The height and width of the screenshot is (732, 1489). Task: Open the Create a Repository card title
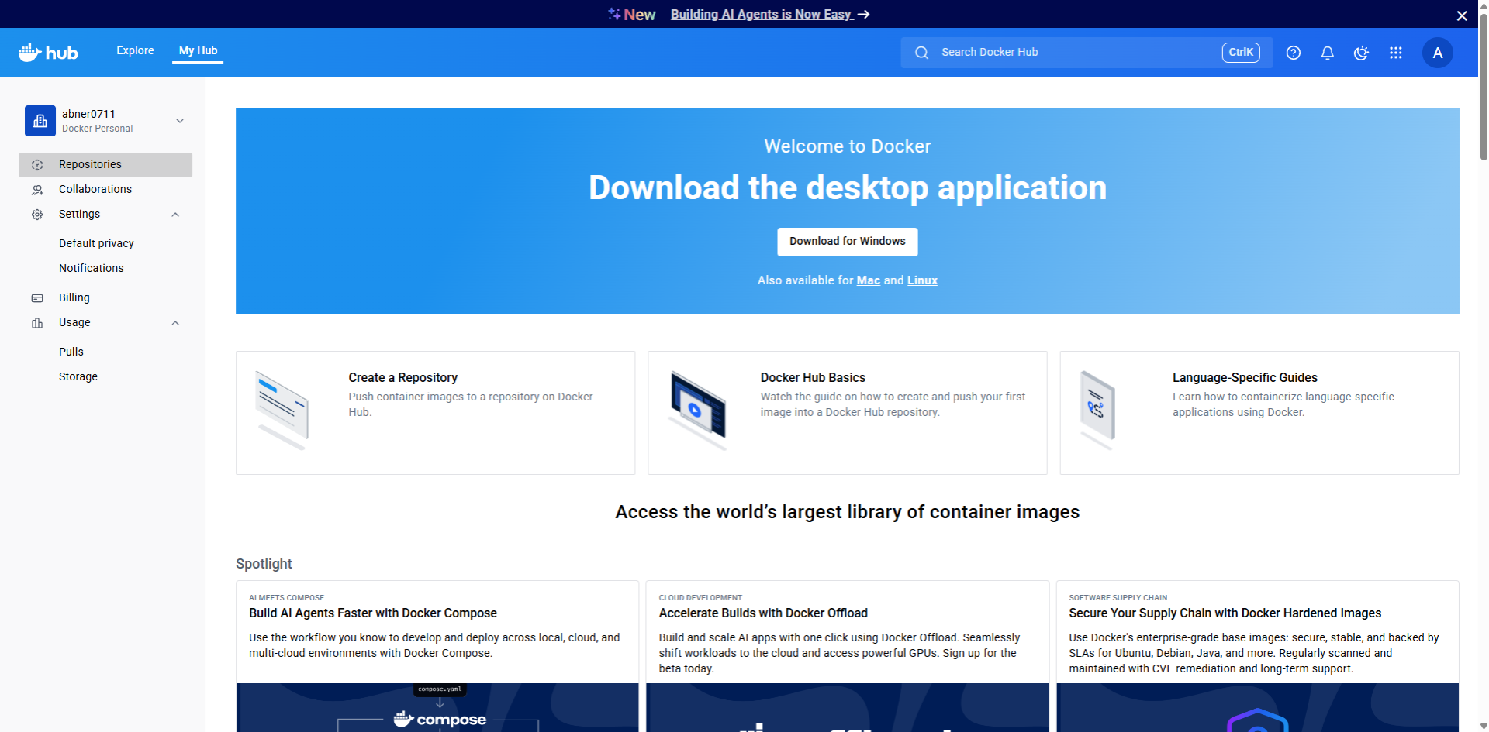point(402,377)
